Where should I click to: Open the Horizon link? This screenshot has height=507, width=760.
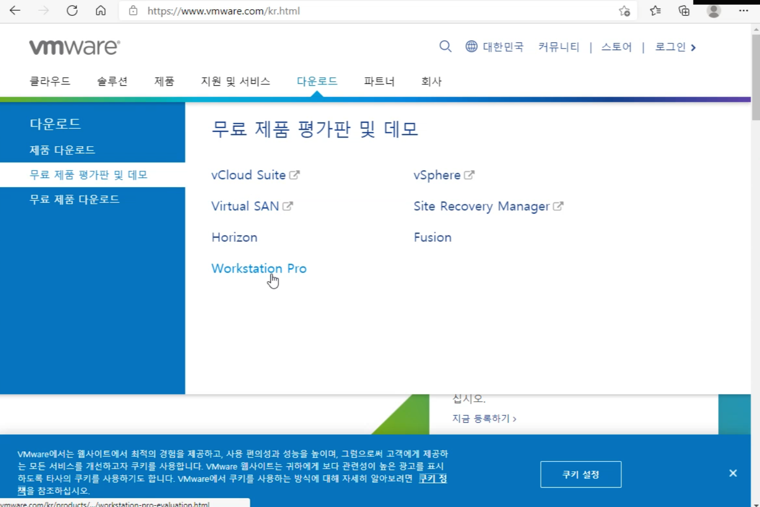[x=234, y=237]
